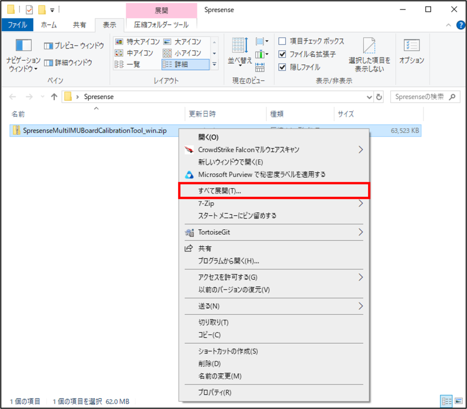This screenshot has width=467, height=409.
Task: Click the help question mark icon
Action: tap(460, 25)
